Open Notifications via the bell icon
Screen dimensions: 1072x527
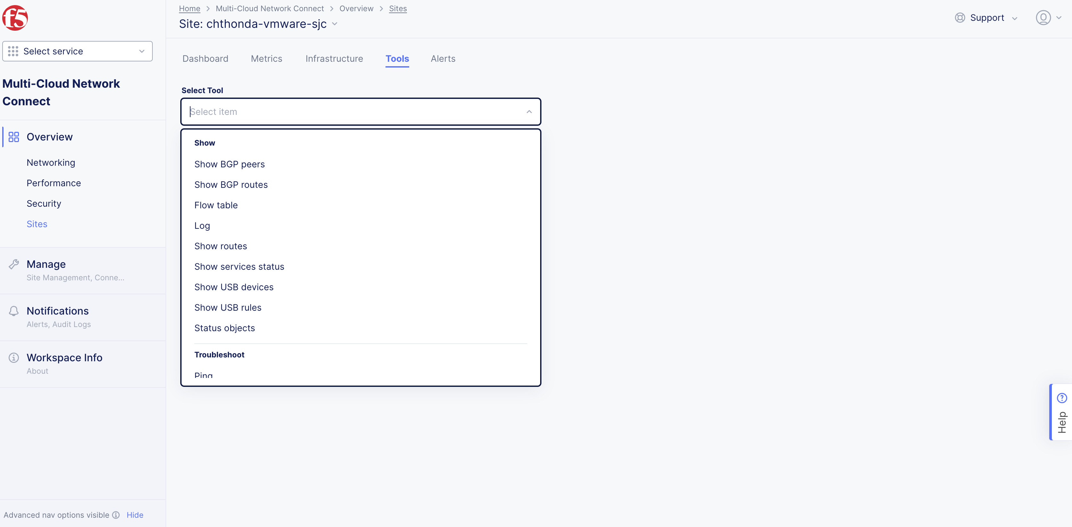pyautogui.click(x=13, y=311)
